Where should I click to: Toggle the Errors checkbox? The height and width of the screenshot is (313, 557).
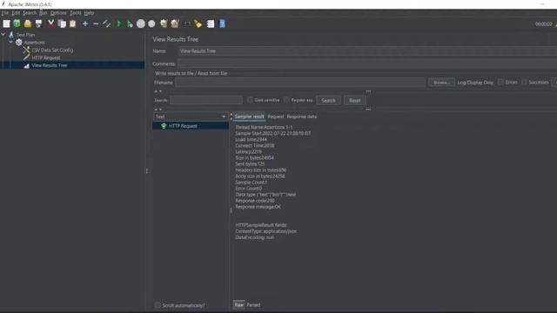[x=500, y=82]
